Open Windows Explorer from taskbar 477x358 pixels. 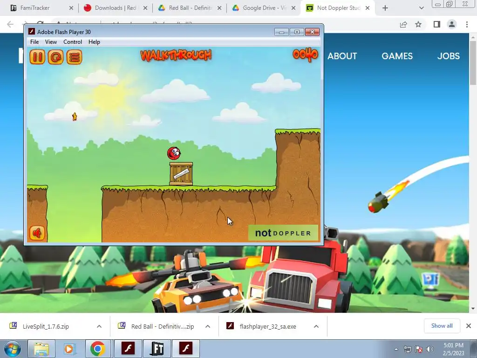[x=41, y=349]
